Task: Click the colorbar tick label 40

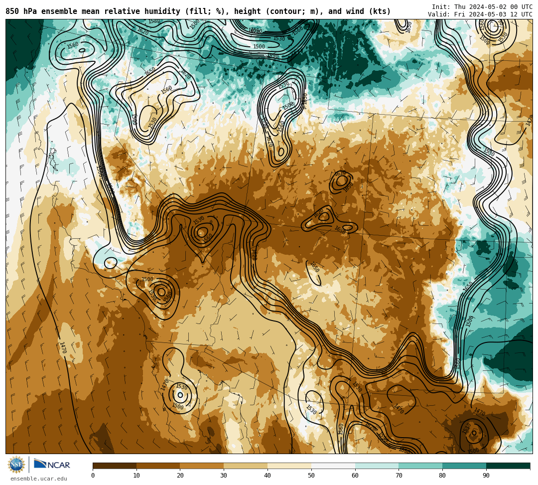Action: [x=268, y=476]
